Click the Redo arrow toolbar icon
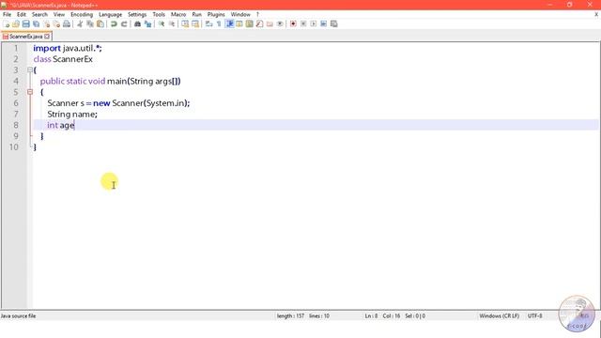The width and height of the screenshot is (601, 338). (x=124, y=23)
